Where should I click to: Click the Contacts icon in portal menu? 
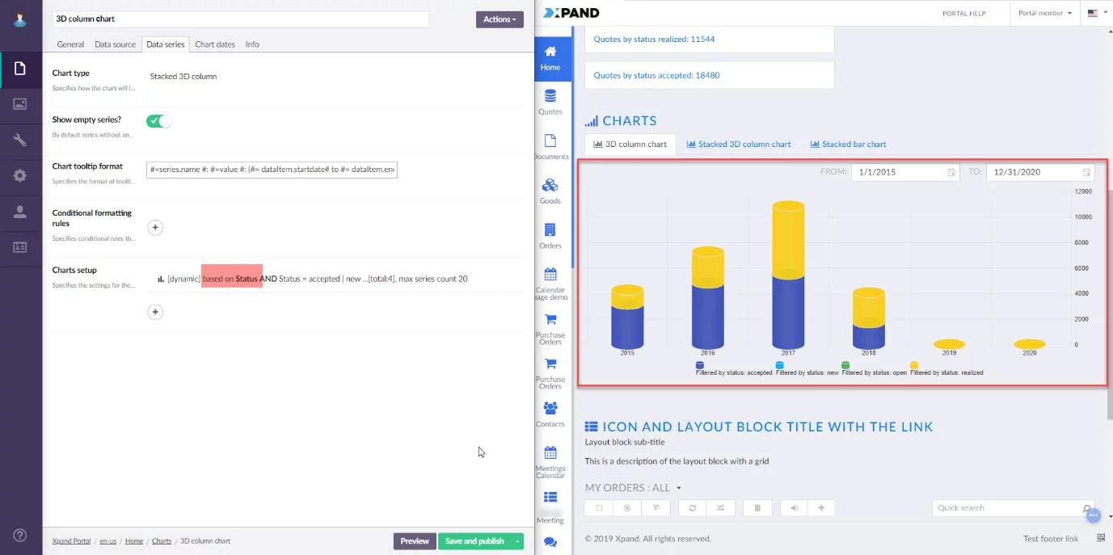[x=550, y=413]
